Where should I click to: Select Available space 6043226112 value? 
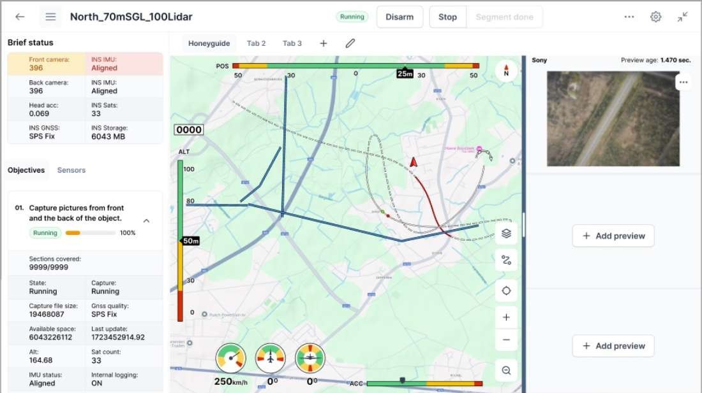click(50, 337)
